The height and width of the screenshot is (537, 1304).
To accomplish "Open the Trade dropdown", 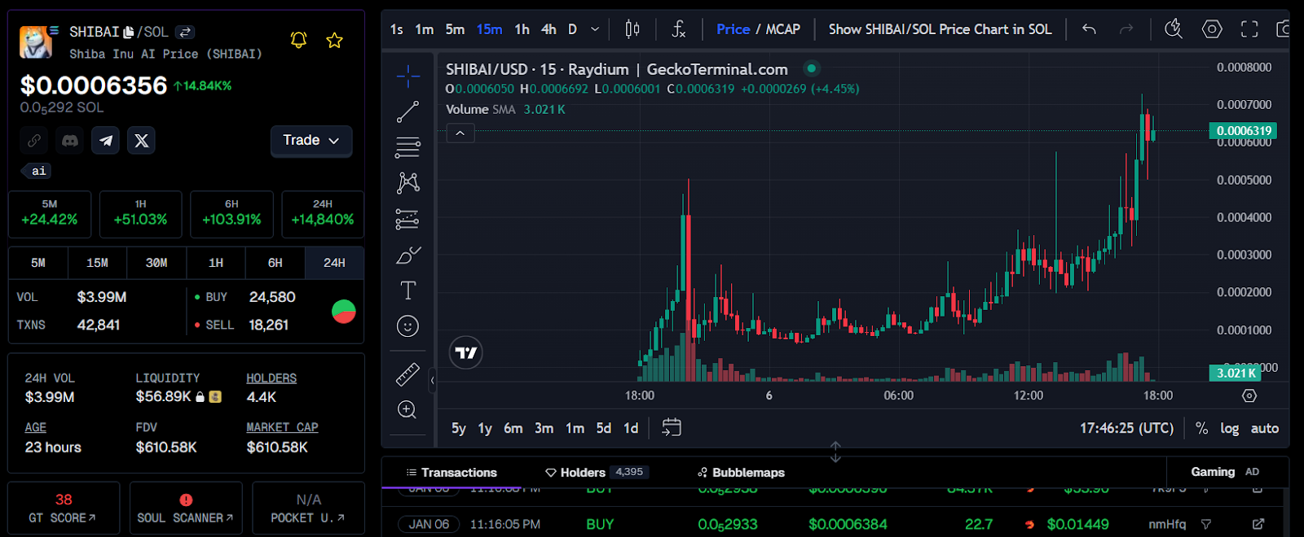I will (x=311, y=141).
